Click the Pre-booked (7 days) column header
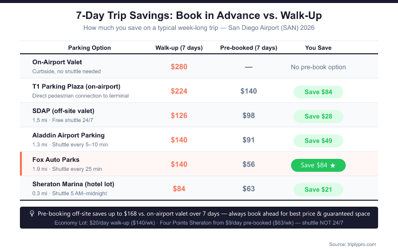Screen dimensions: 398x249 (x=249, y=48)
